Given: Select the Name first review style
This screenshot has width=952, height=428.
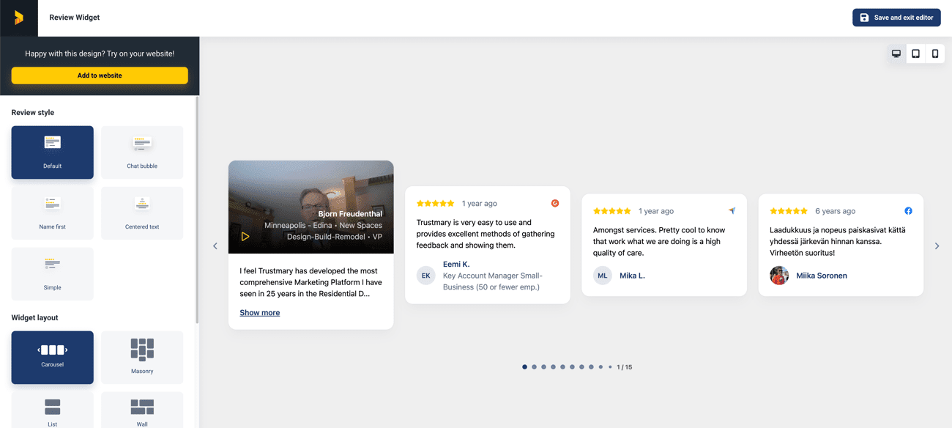Looking at the screenshot, I should pyautogui.click(x=52, y=213).
